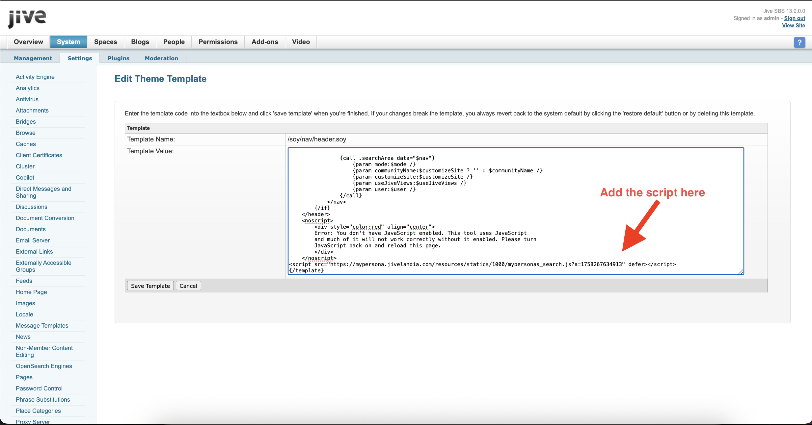Click the blue help question mark icon
The width and height of the screenshot is (812, 425).
799,42
